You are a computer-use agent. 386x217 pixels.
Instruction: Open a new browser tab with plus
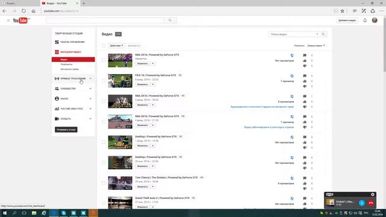click(x=84, y=3)
